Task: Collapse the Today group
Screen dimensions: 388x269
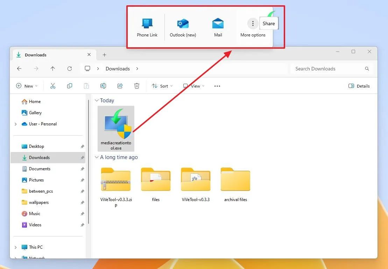Action: pyautogui.click(x=97, y=100)
